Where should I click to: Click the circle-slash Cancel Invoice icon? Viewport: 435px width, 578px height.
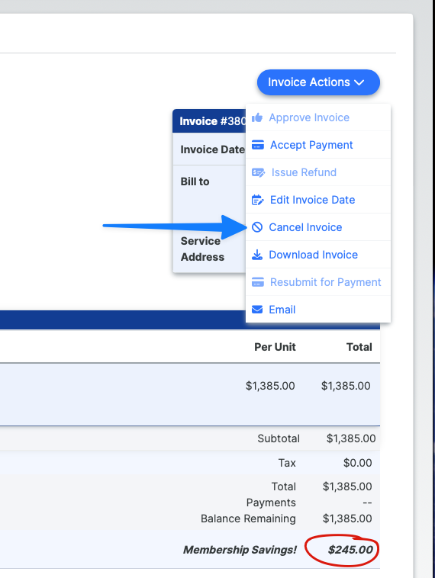257,227
